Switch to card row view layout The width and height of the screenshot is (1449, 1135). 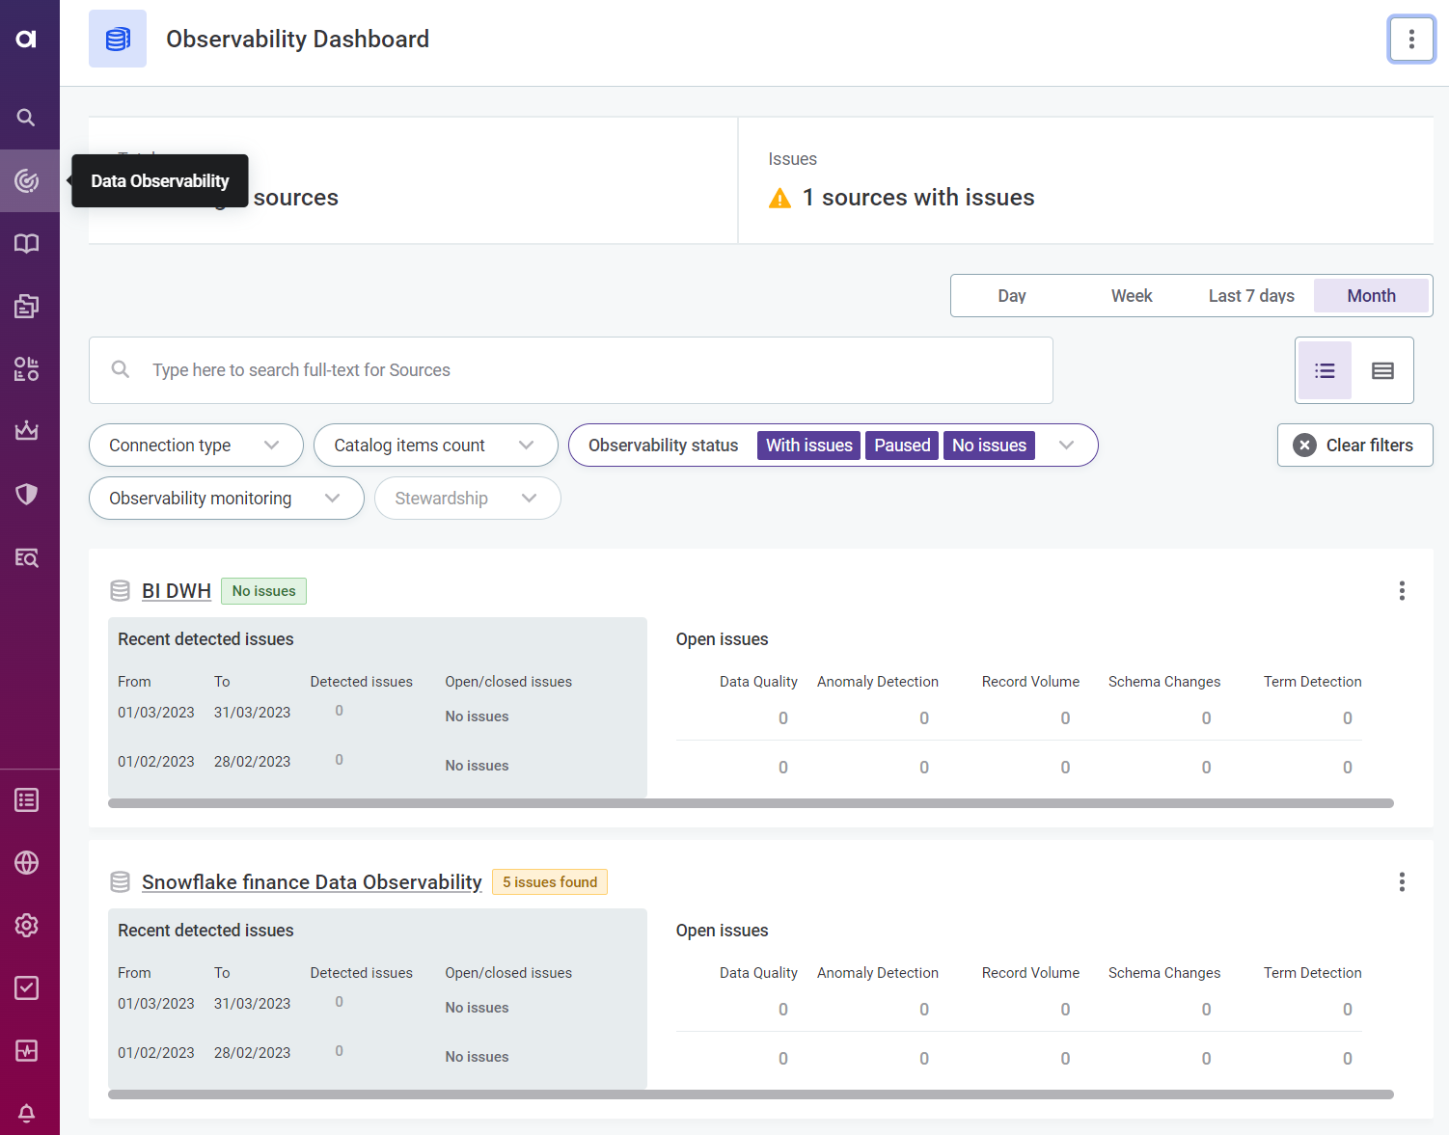[1382, 370]
